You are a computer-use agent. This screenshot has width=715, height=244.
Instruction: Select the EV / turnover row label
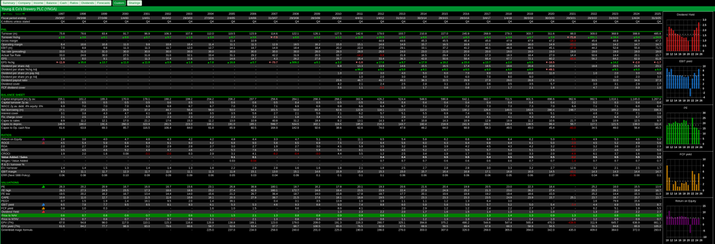pyautogui.click(x=10, y=168)
